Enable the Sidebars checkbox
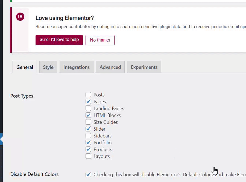The image size is (246, 182). pos(88,136)
